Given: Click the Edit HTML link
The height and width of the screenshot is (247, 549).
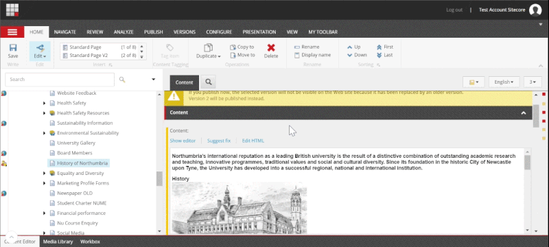Looking at the screenshot, I should tap(253, 141).
